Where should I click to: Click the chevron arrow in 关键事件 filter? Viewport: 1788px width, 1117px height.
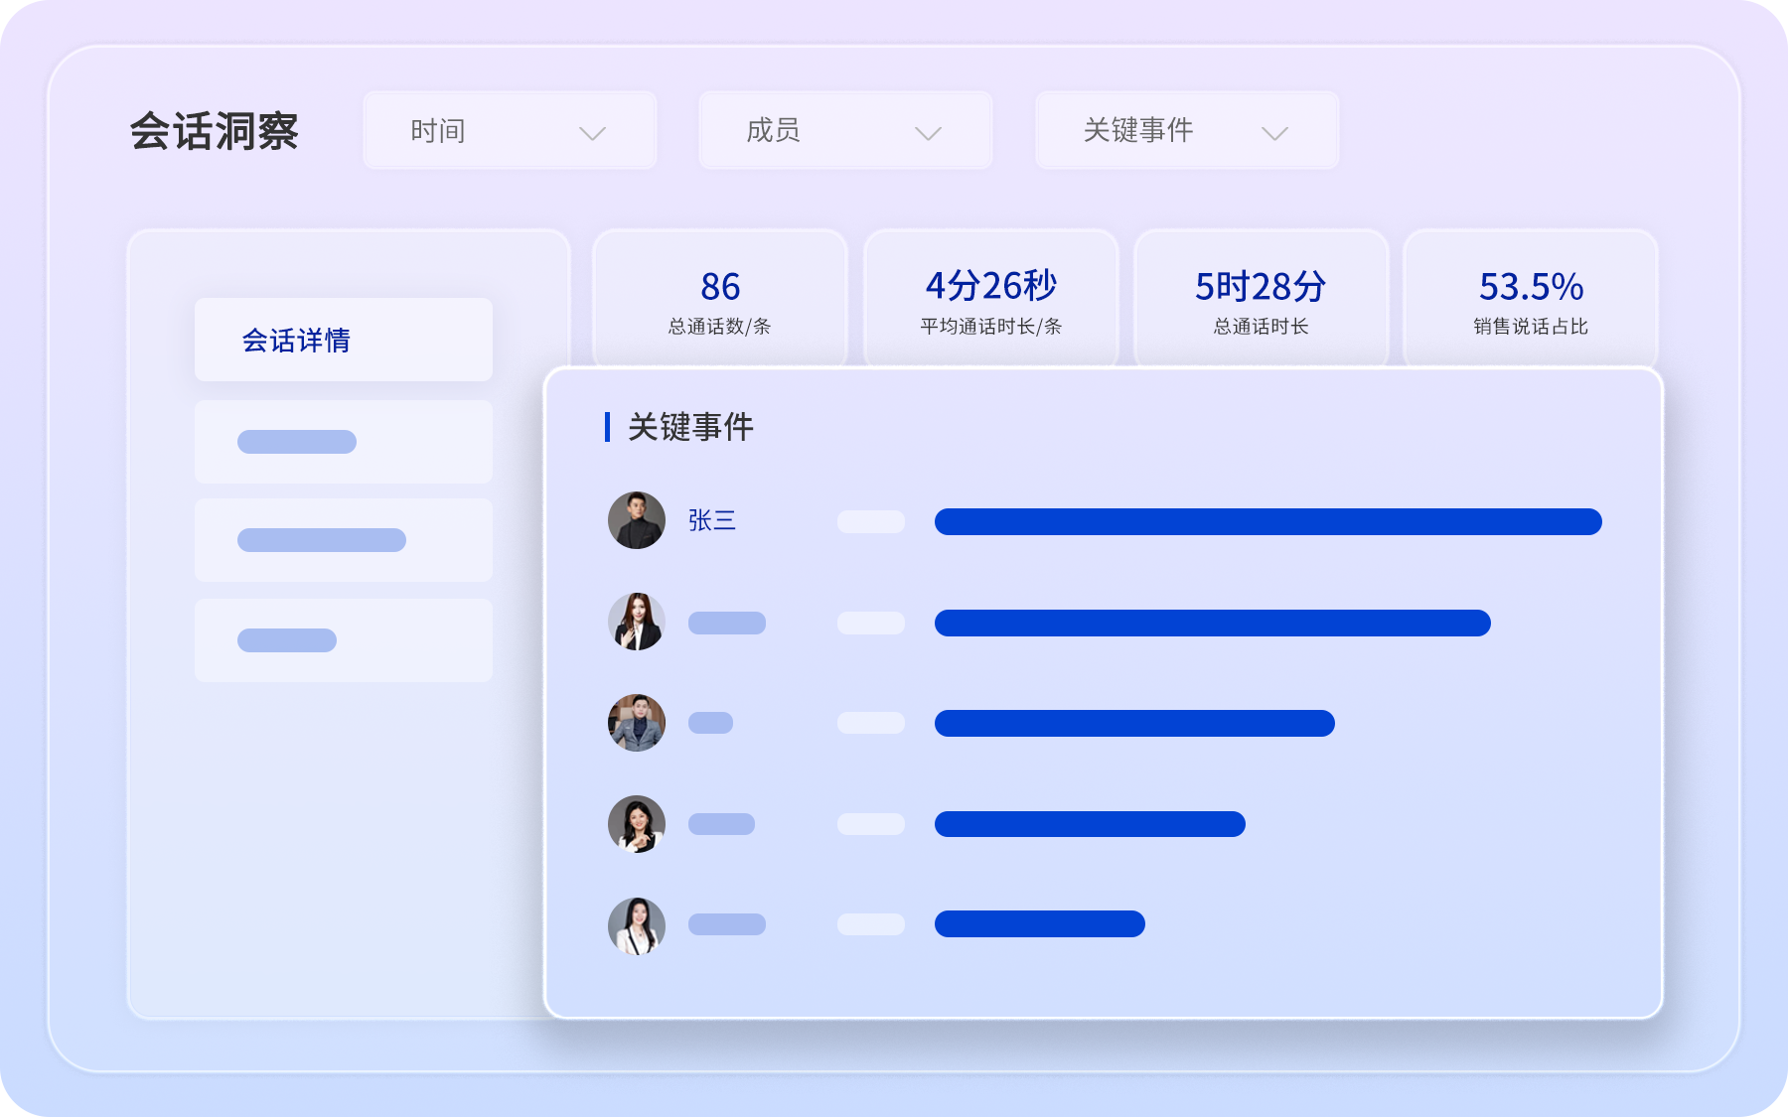point(1274,133)
